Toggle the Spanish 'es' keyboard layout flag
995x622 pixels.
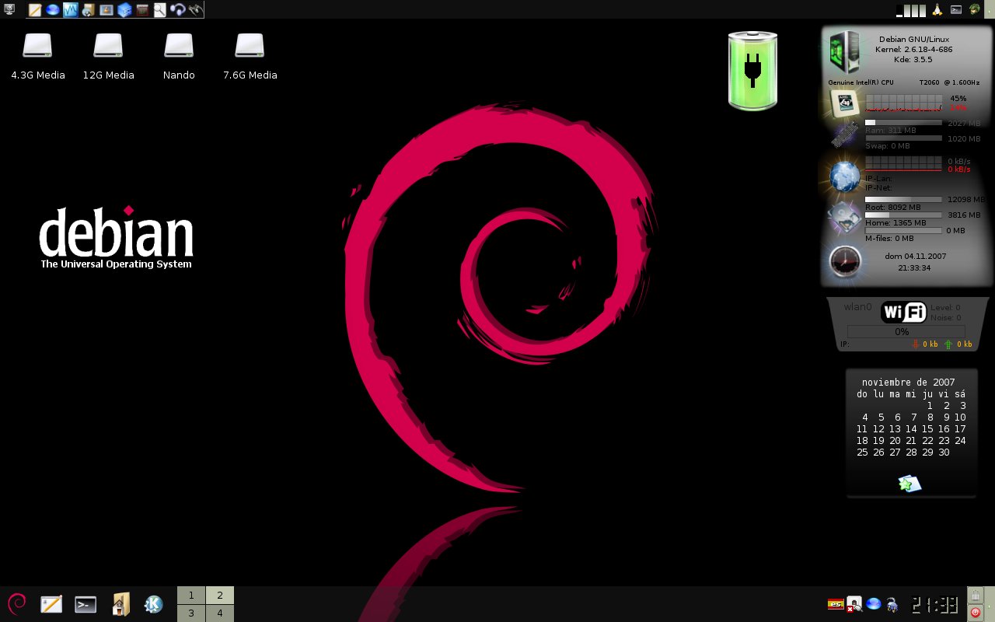[x=836, y=604]
